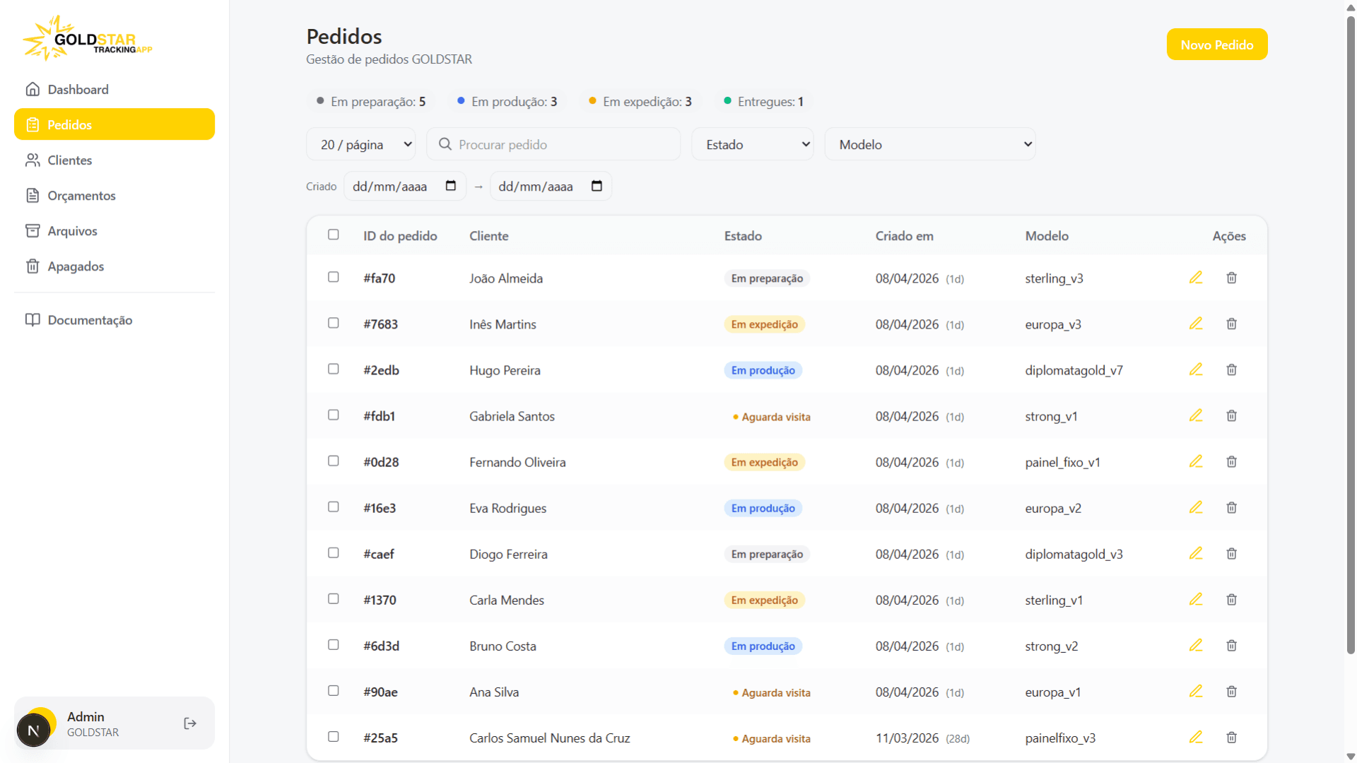Tick the checkbox for Ana Silva's order
Screen dimensions: 1357x763
coord(333,691)
